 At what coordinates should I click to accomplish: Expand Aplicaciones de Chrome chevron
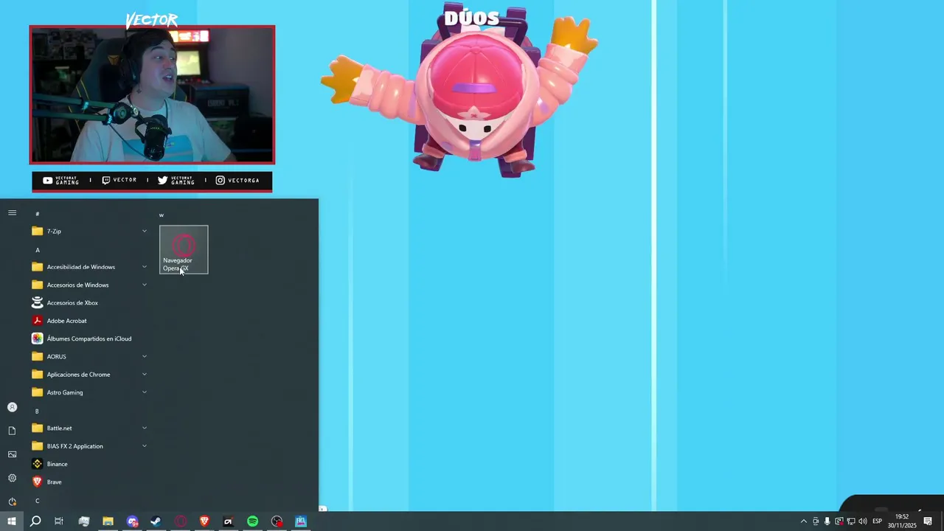point(145,374)
